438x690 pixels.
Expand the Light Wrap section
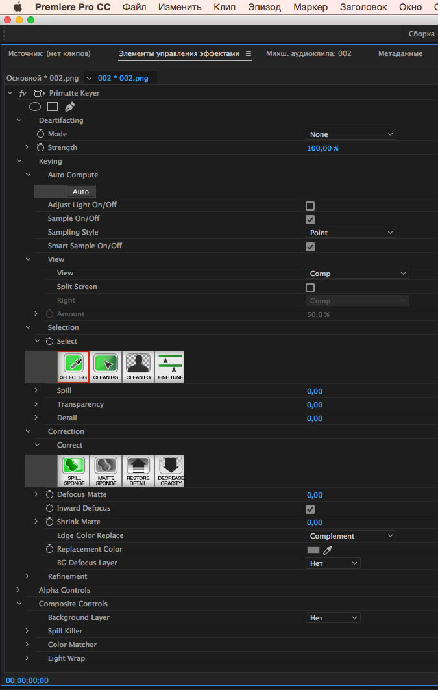coord(27,658)
